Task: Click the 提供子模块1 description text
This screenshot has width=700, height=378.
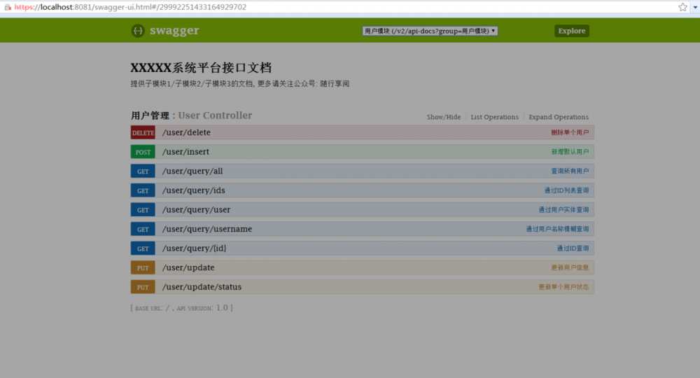Action: click(x=239, y=84)
